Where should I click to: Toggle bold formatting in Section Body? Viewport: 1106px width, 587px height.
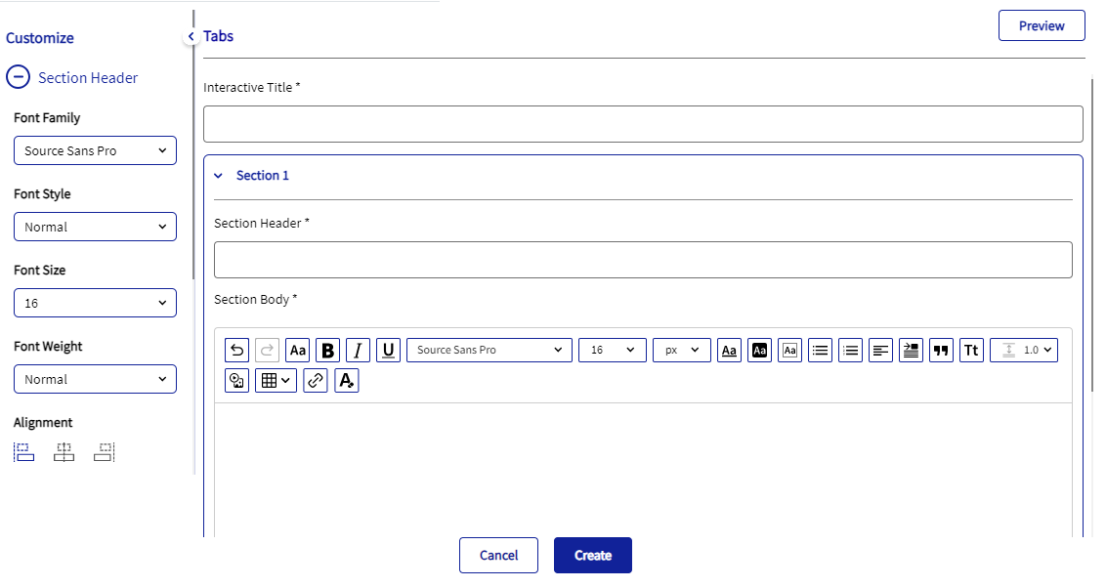pos(327,350)
